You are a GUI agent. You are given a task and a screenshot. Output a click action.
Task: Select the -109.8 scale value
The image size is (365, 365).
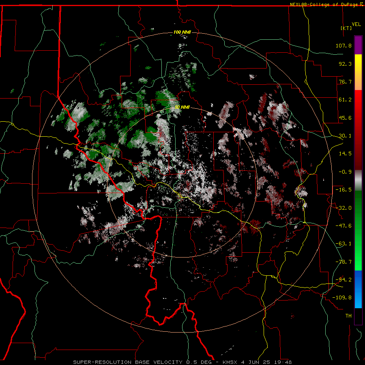pyautogui.click(x=342, y=298)
